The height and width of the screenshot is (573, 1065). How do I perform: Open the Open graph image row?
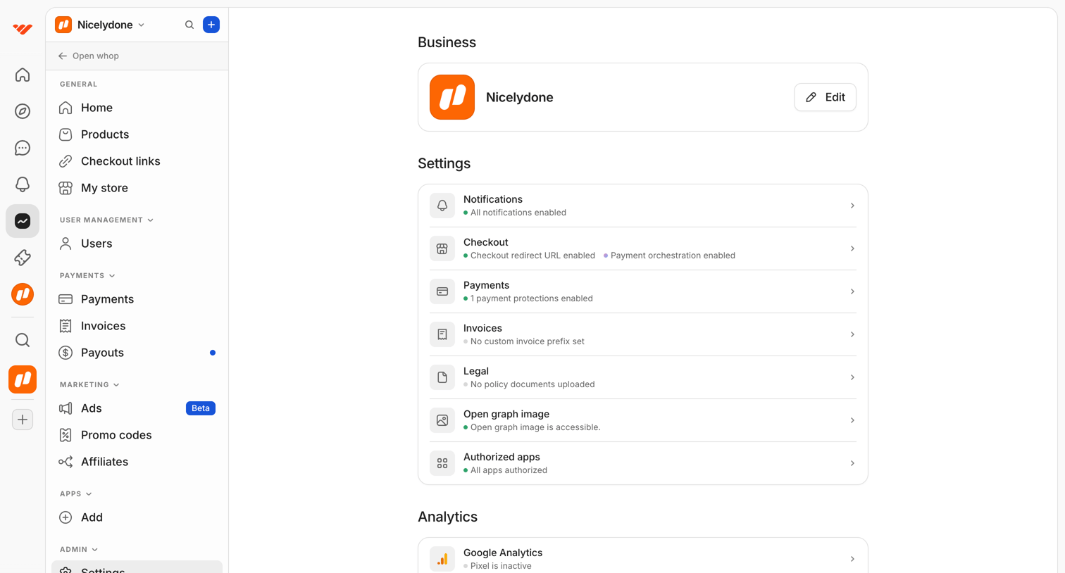click(x=642, y=420)
